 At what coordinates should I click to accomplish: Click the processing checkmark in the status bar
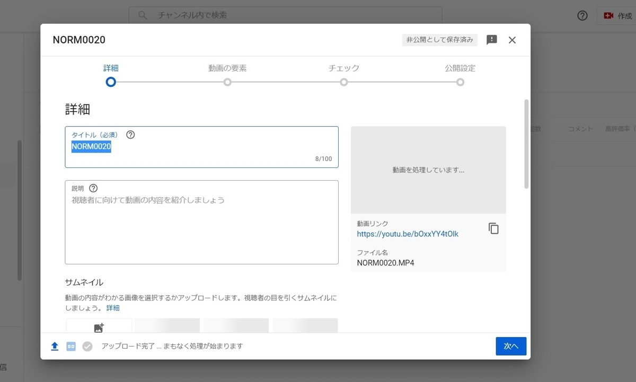point(87,346)
